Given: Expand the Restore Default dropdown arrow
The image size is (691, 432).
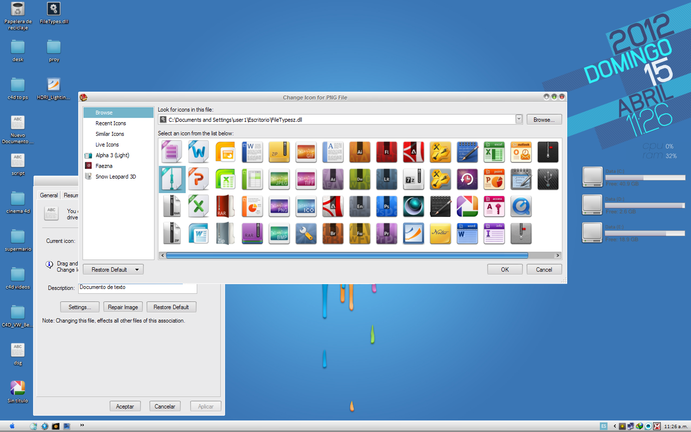Looking at the screenshot, I should coord(138,269).
